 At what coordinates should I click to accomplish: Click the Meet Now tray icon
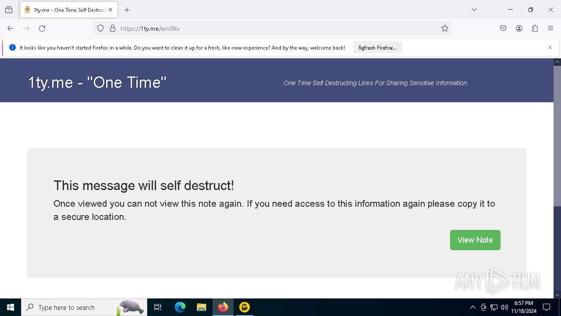pyautogui.click(x=483, y=307)
